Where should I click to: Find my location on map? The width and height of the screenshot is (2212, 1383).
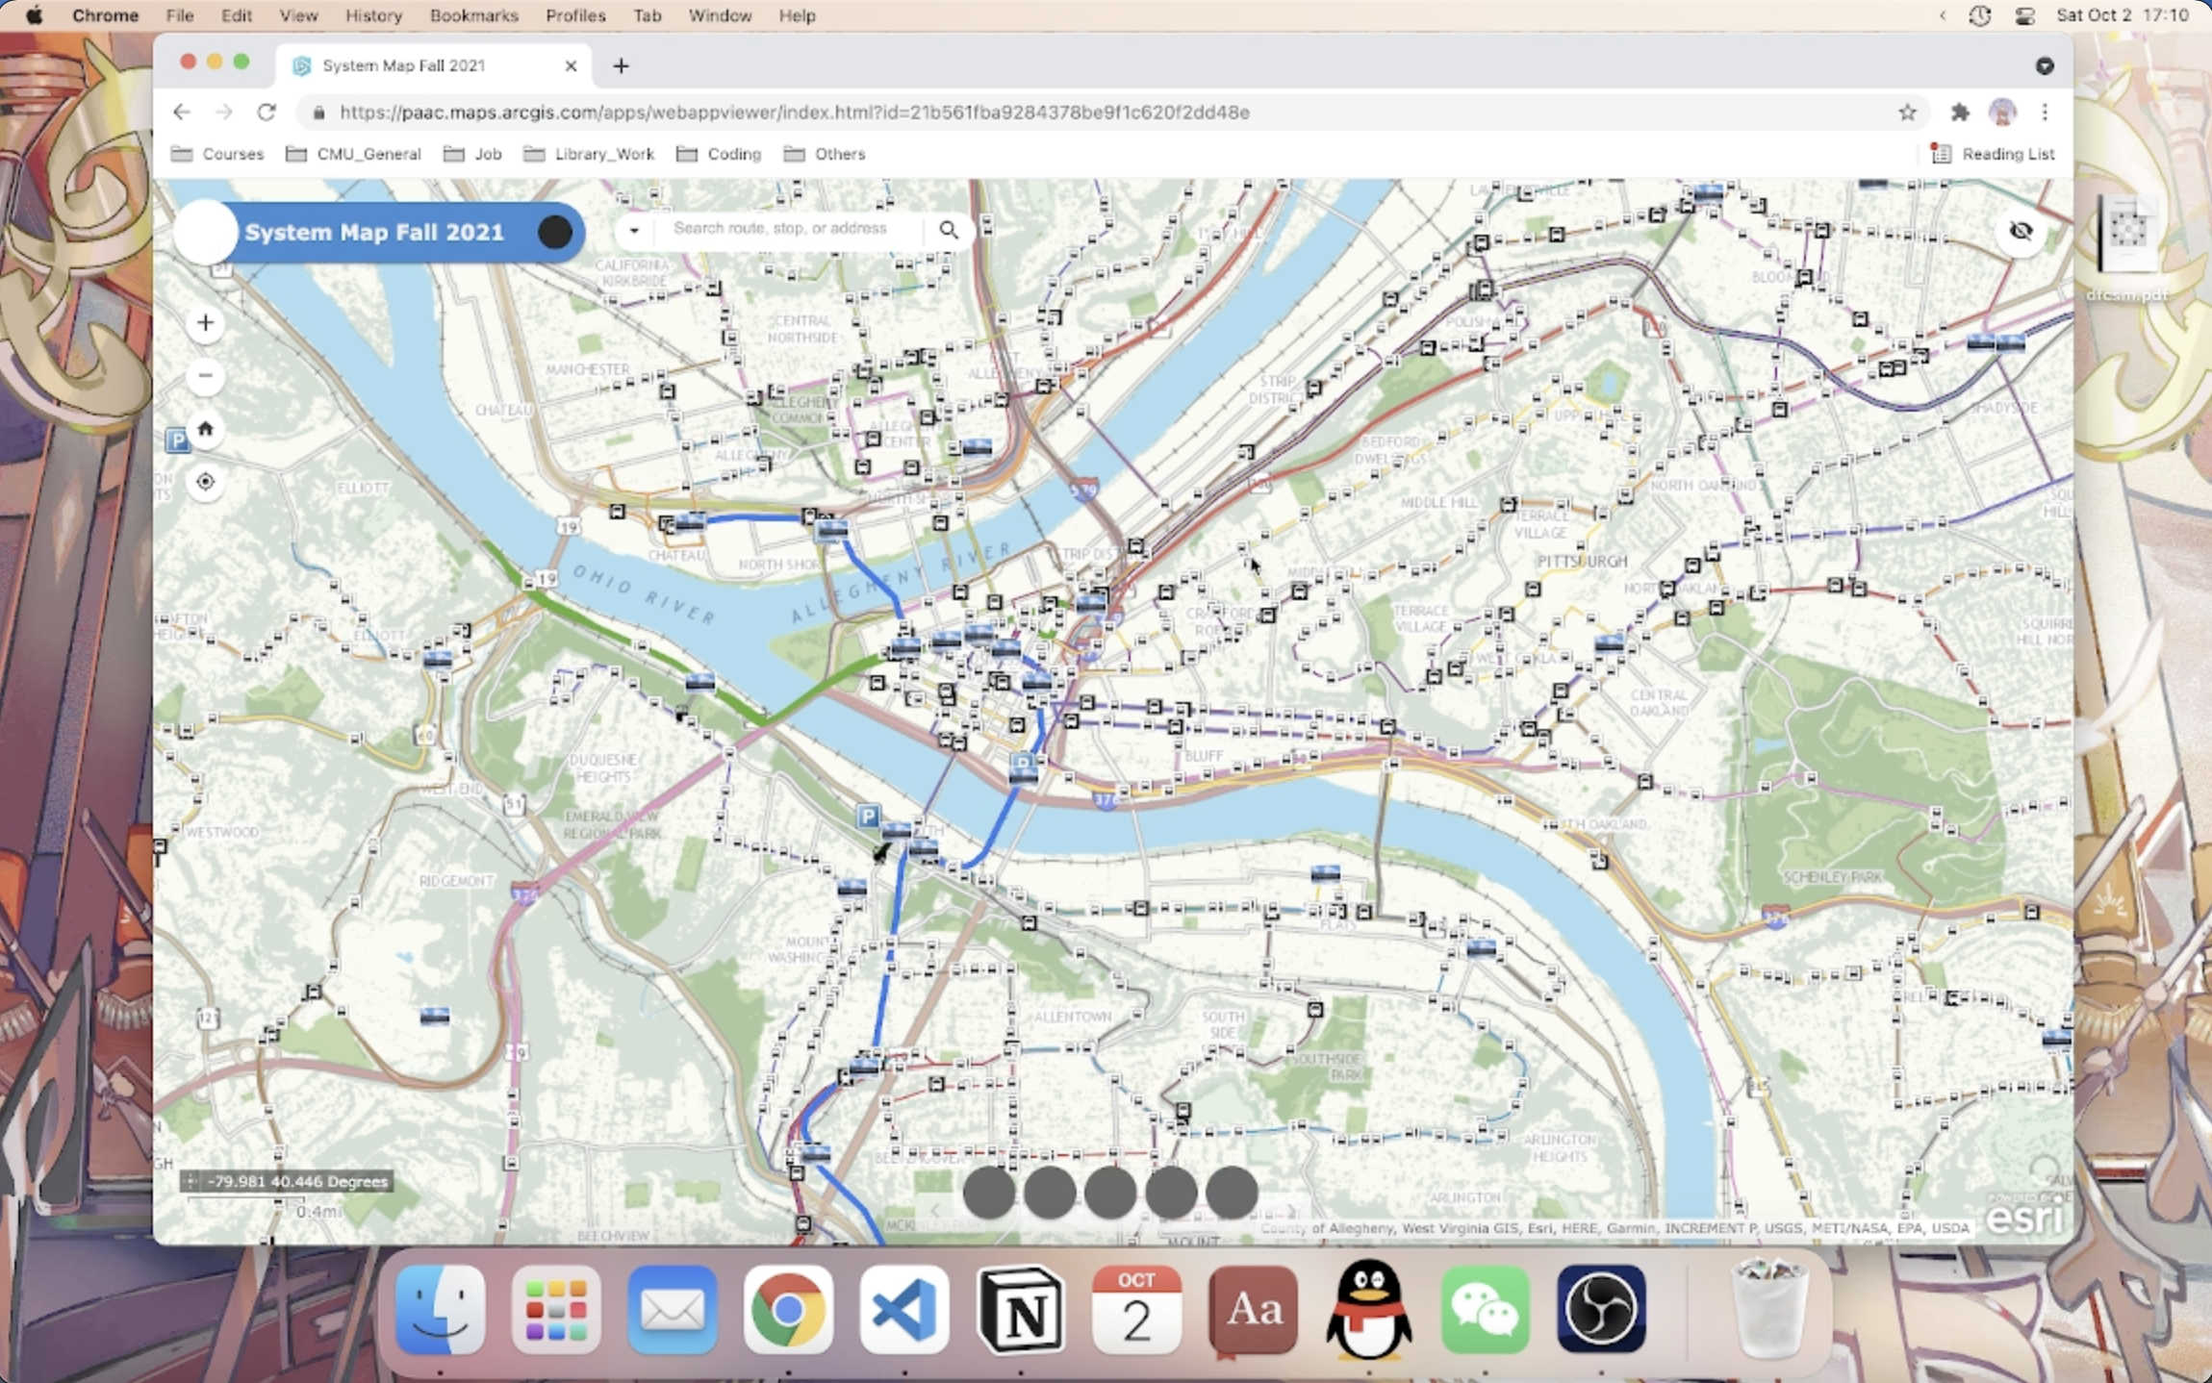tap(205, 482)
